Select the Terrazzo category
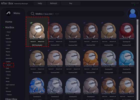 click(8, 91)
